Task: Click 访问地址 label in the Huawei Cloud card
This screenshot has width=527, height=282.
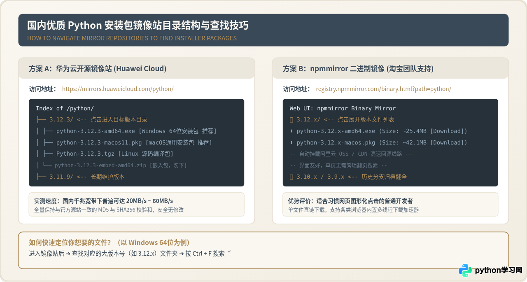Action: 42,89
